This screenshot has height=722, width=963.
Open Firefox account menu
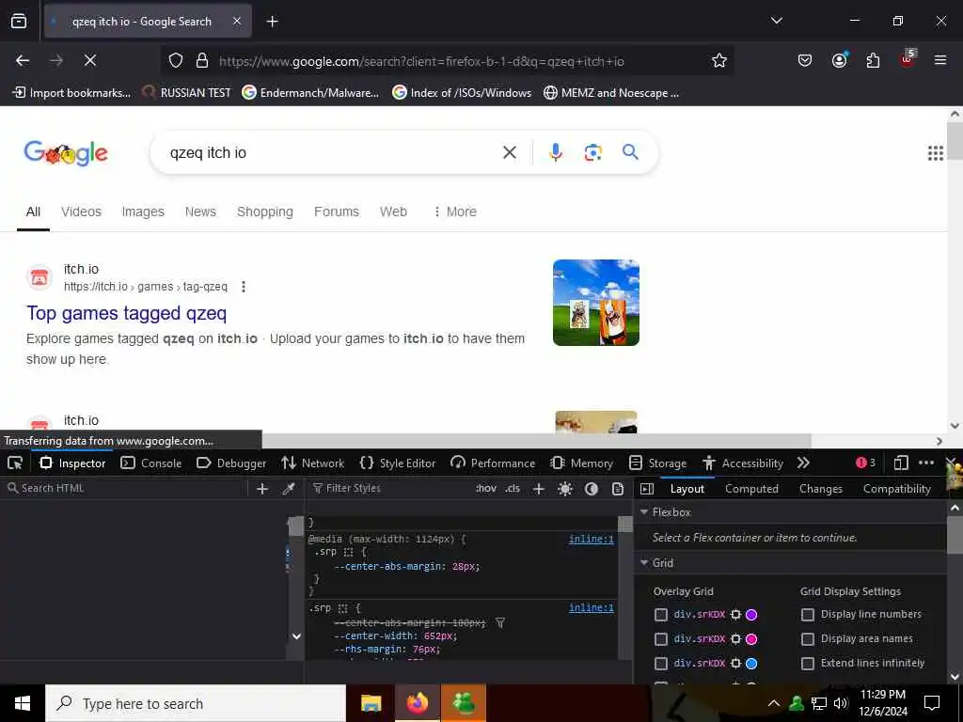(x=839, y=60)
